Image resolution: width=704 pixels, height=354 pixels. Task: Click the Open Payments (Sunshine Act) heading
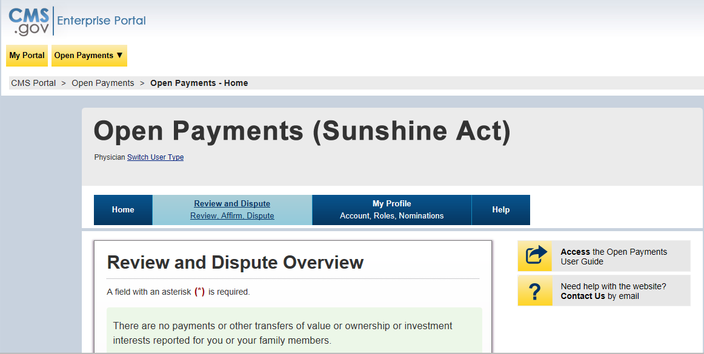302,131
